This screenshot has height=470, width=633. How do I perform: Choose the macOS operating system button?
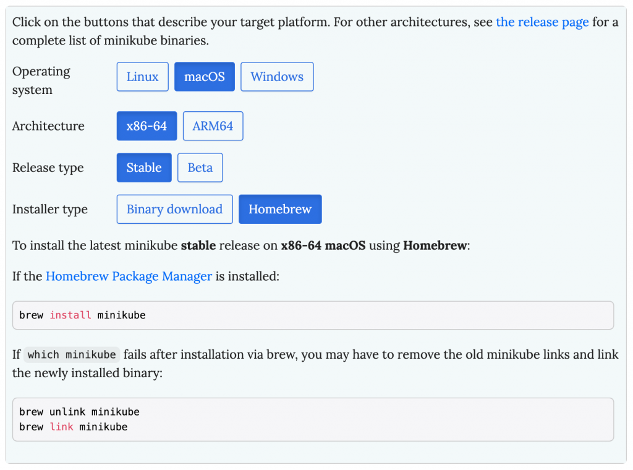(x=205, y=77)
